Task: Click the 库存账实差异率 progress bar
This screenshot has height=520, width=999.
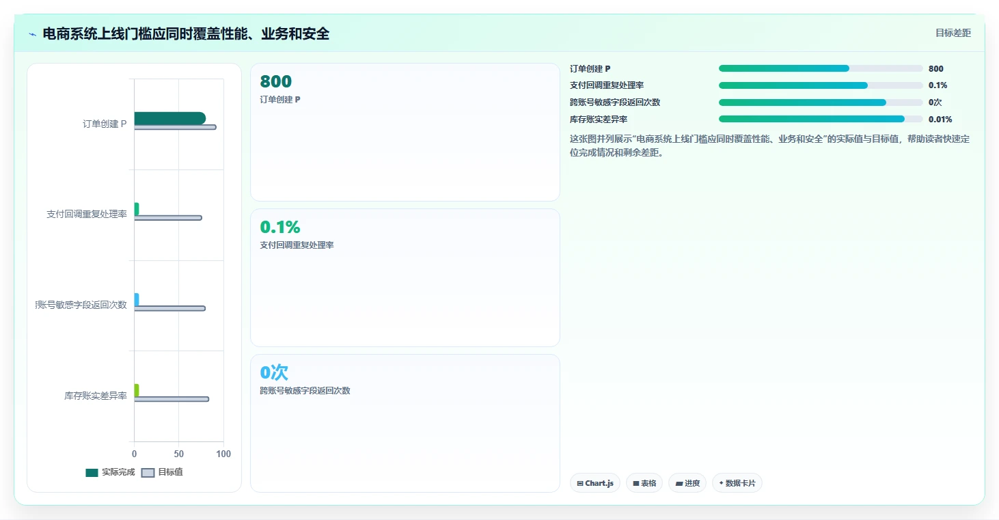Action: pyautogui.click(x=821, y=119)
